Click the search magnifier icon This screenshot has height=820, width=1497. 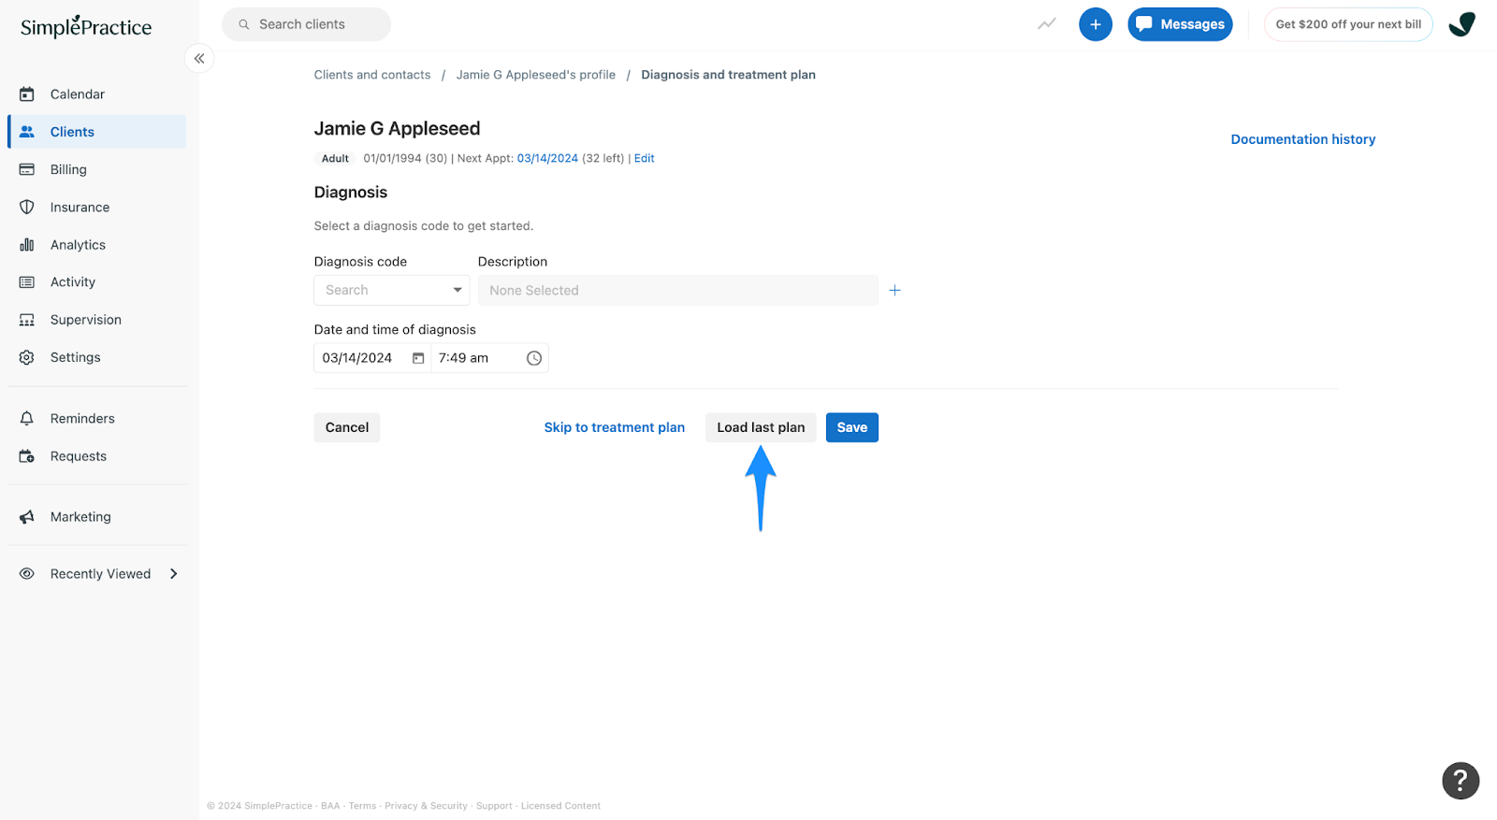coord(244,24)
